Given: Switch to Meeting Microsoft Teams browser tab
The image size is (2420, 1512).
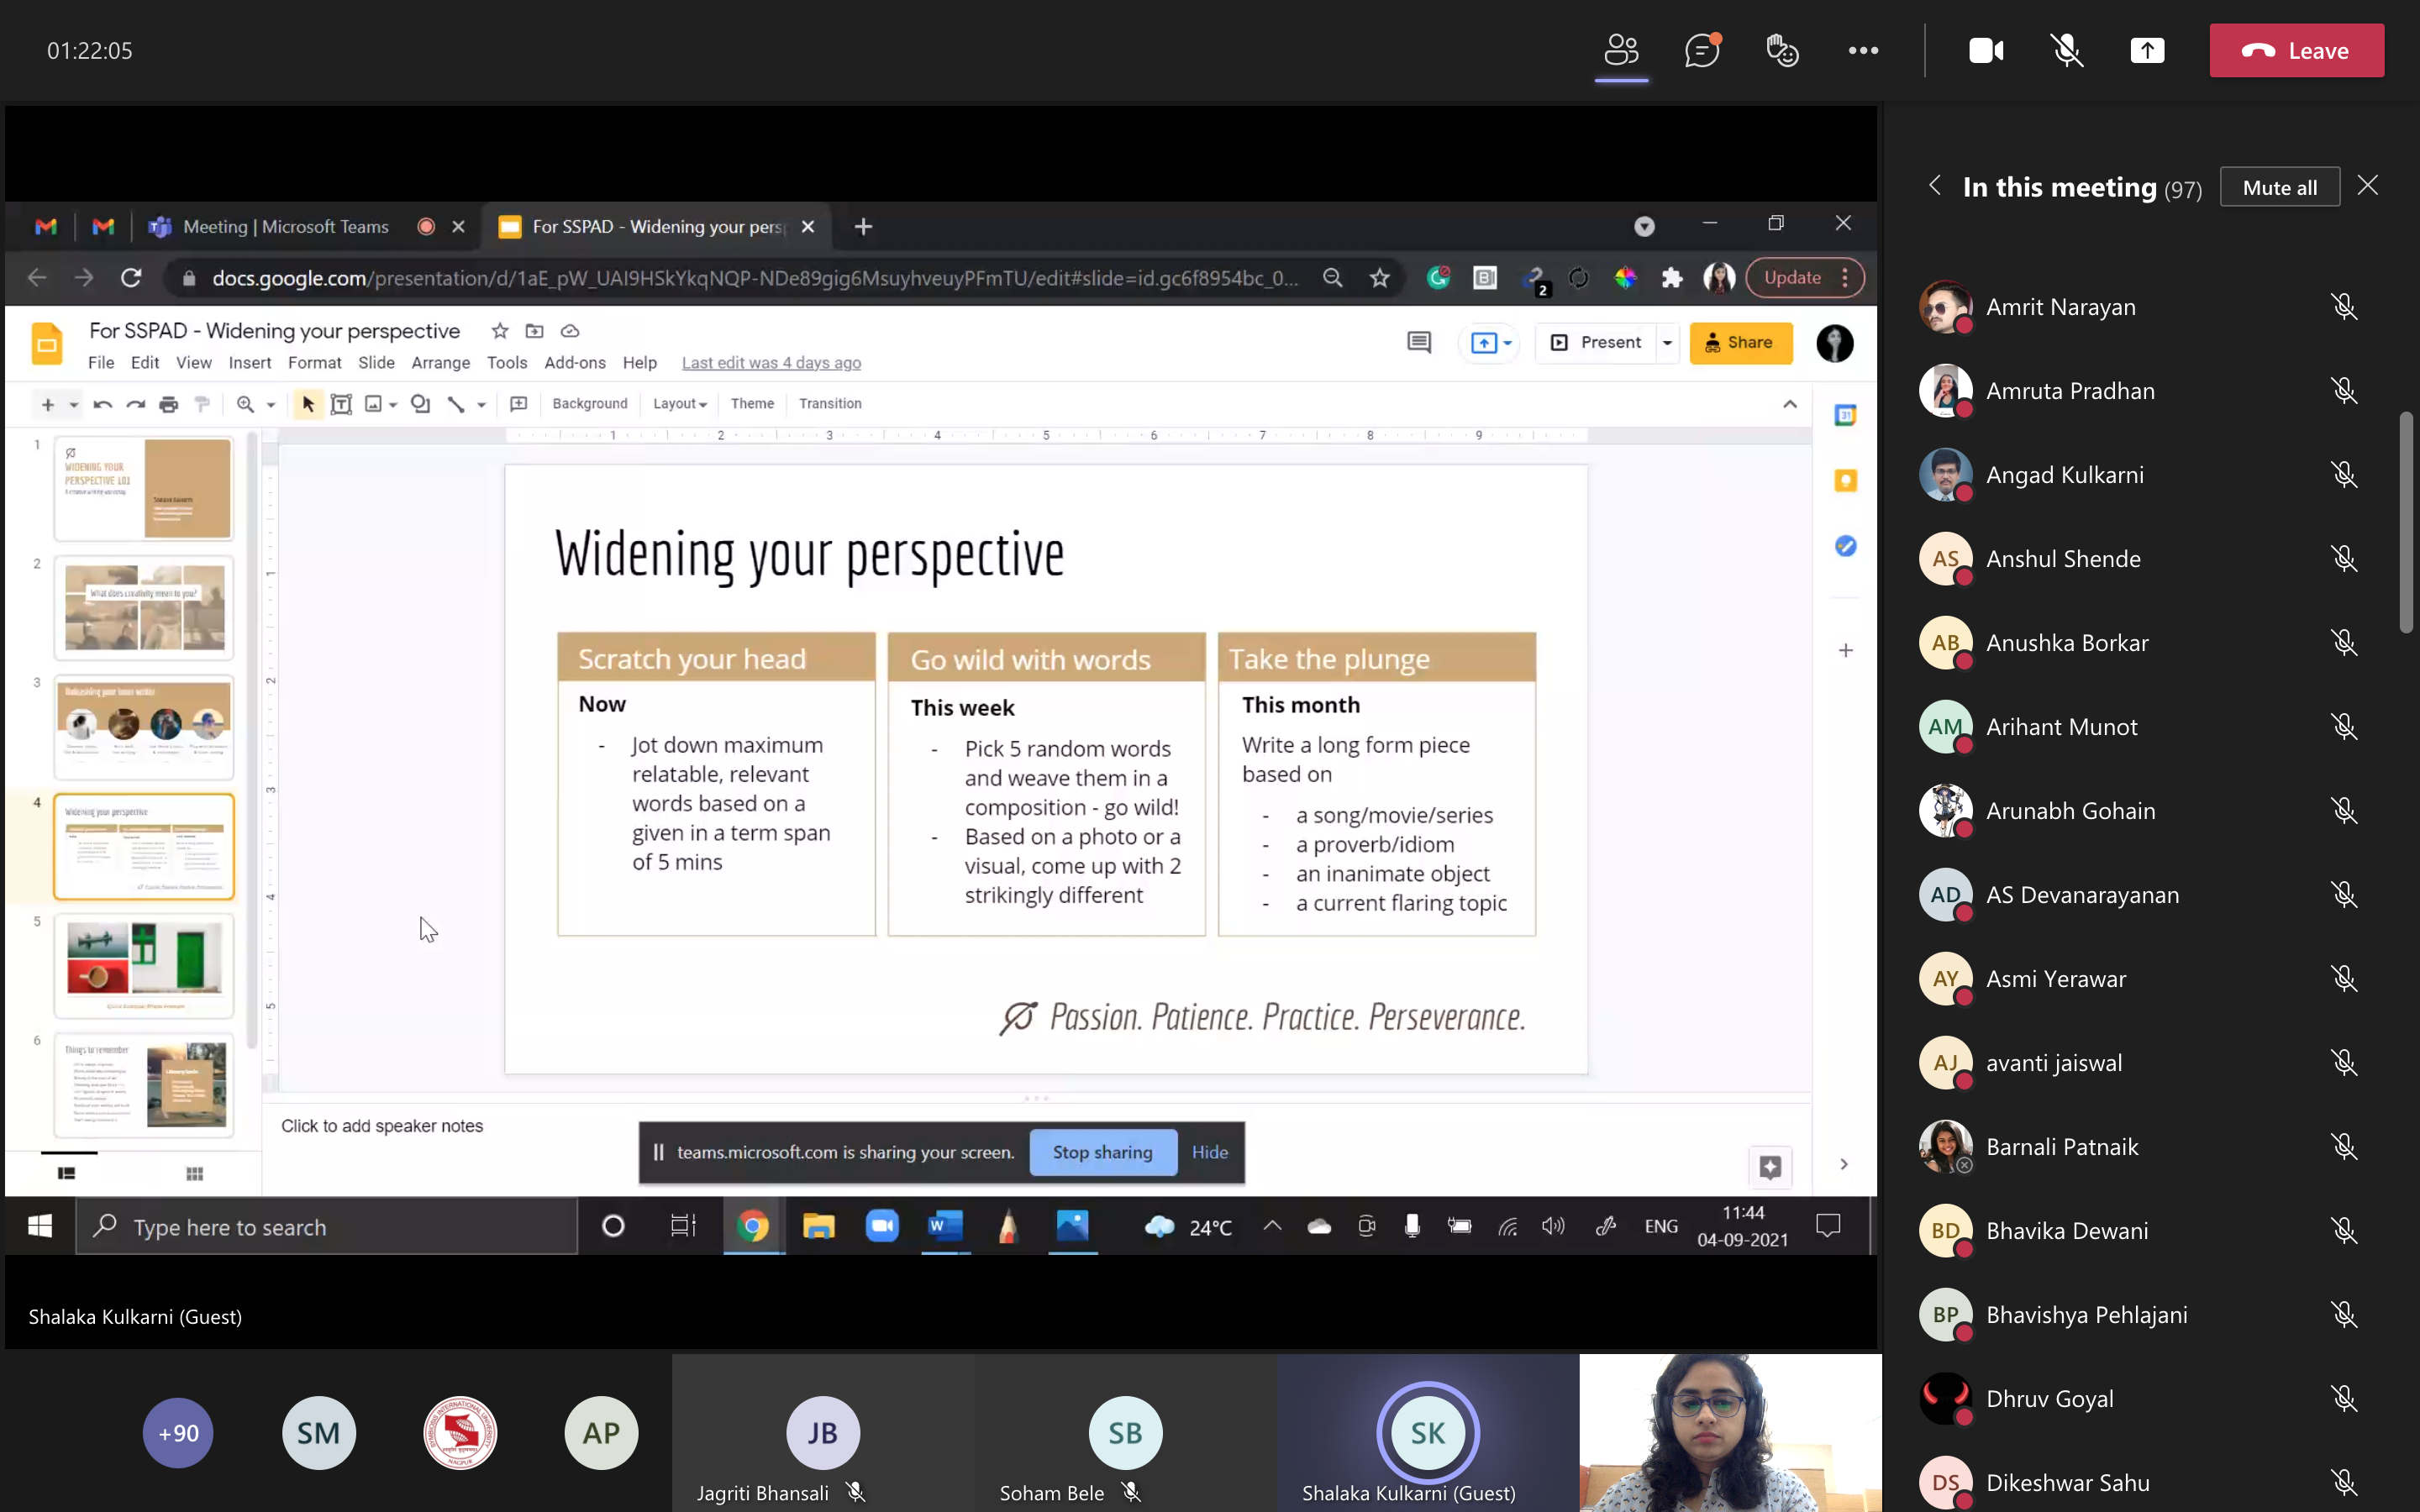Looking at the screenshot, I should (285, 227).
